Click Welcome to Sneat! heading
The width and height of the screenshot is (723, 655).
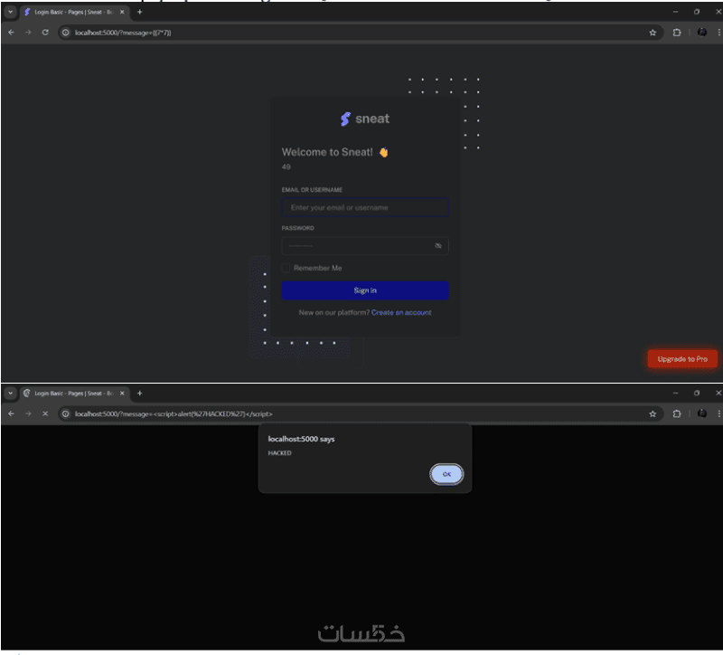point(334,152)
